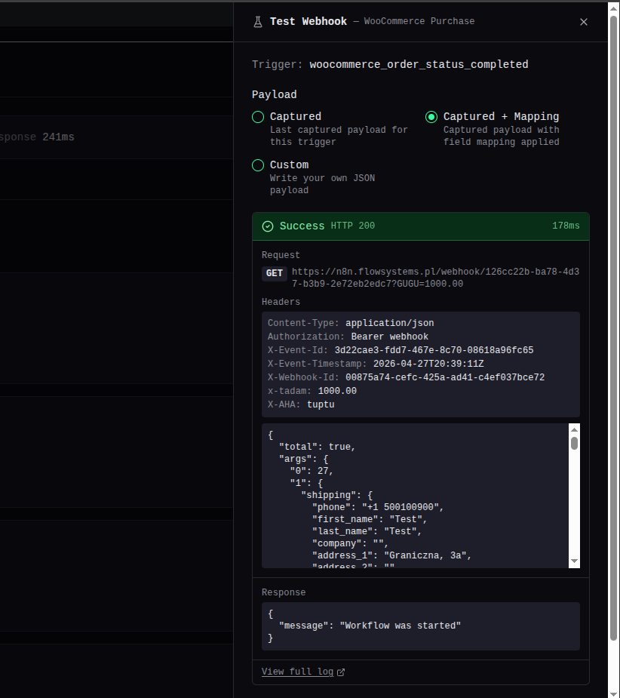This screenshot has height=698, width=620.
Task: Click the "company" JSON line
Action: pos(350,543)
